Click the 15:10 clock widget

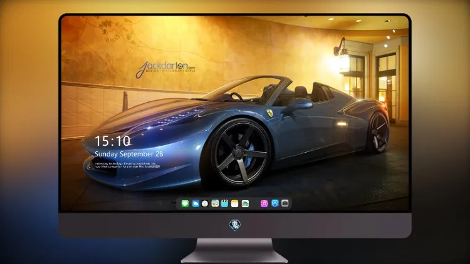coord(113,141)
